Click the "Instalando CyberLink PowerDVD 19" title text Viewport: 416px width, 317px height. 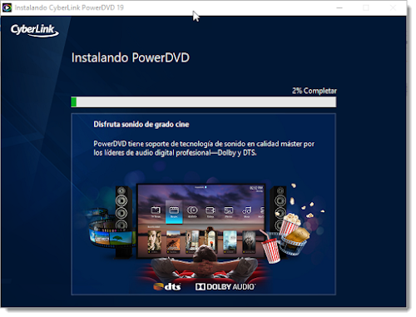click(69, 7)
